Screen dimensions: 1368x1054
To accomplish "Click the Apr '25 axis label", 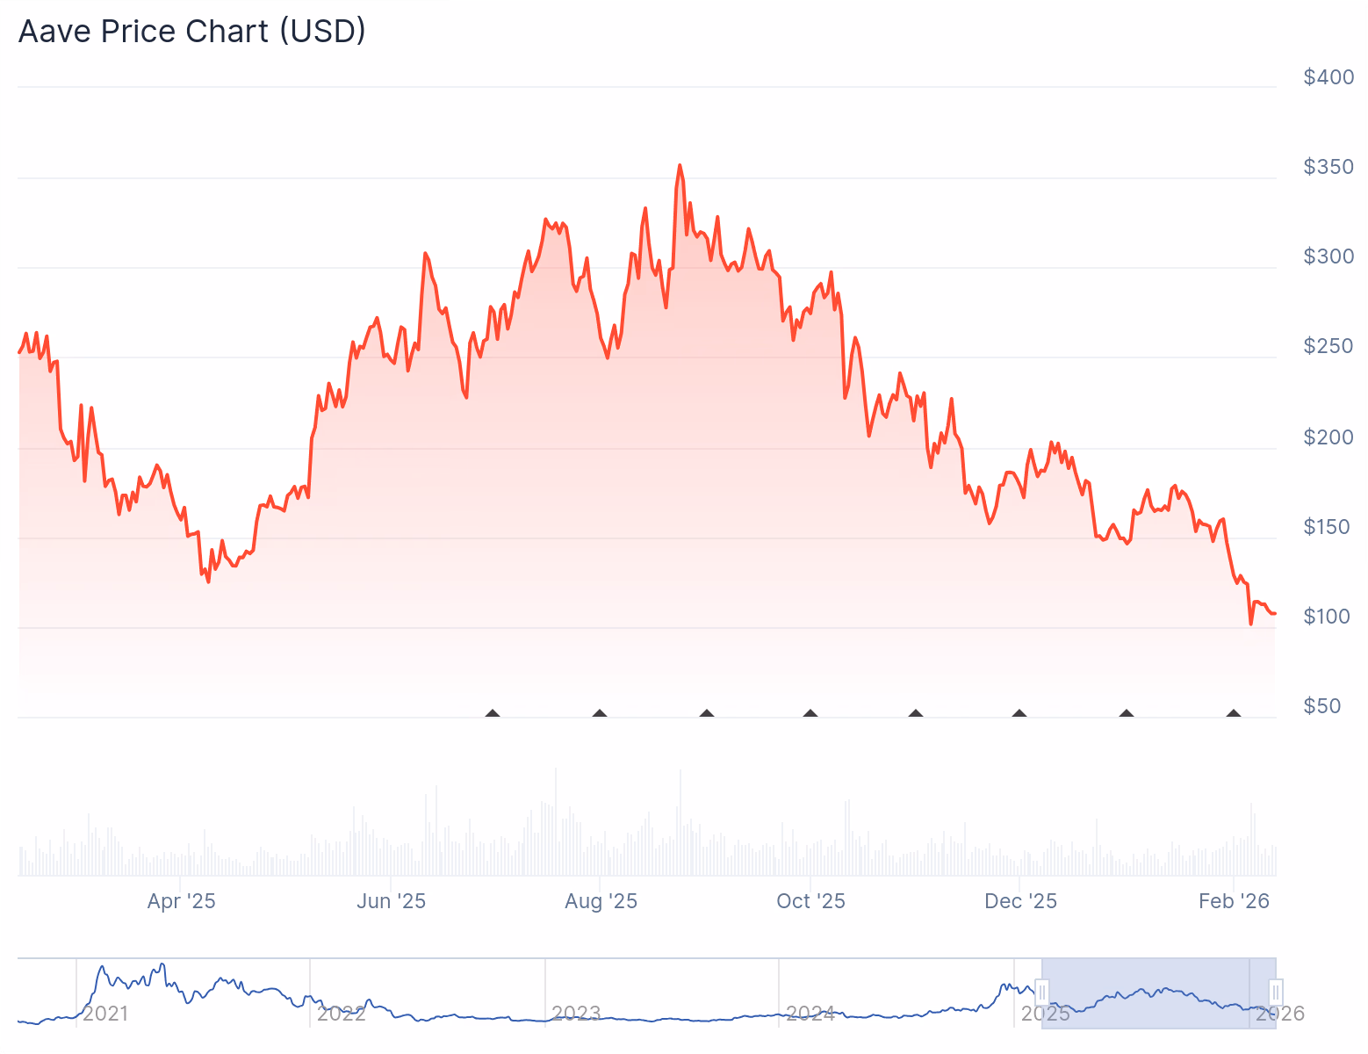I will pyautogui.click(x=181, y=900).
